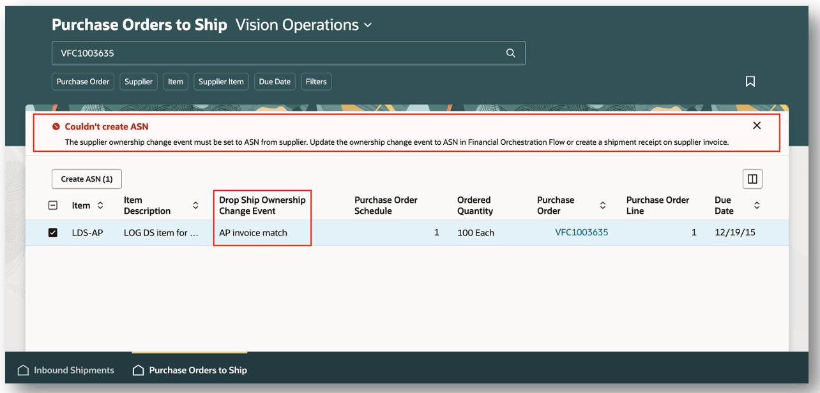
Task: Uncheck the LDS-AP row checkbox
Action: [x=53, y=233]
